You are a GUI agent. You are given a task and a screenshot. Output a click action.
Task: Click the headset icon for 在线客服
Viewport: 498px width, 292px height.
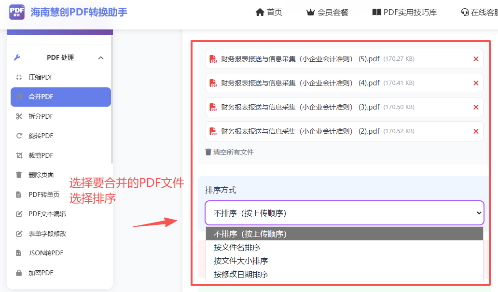click(465, 13)
